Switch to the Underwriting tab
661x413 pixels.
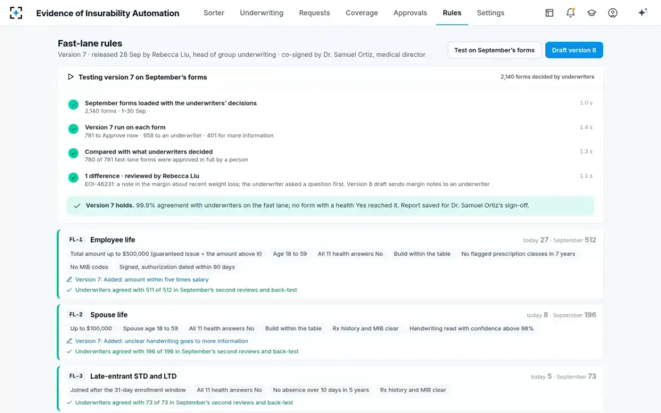[x=262, y=13]
